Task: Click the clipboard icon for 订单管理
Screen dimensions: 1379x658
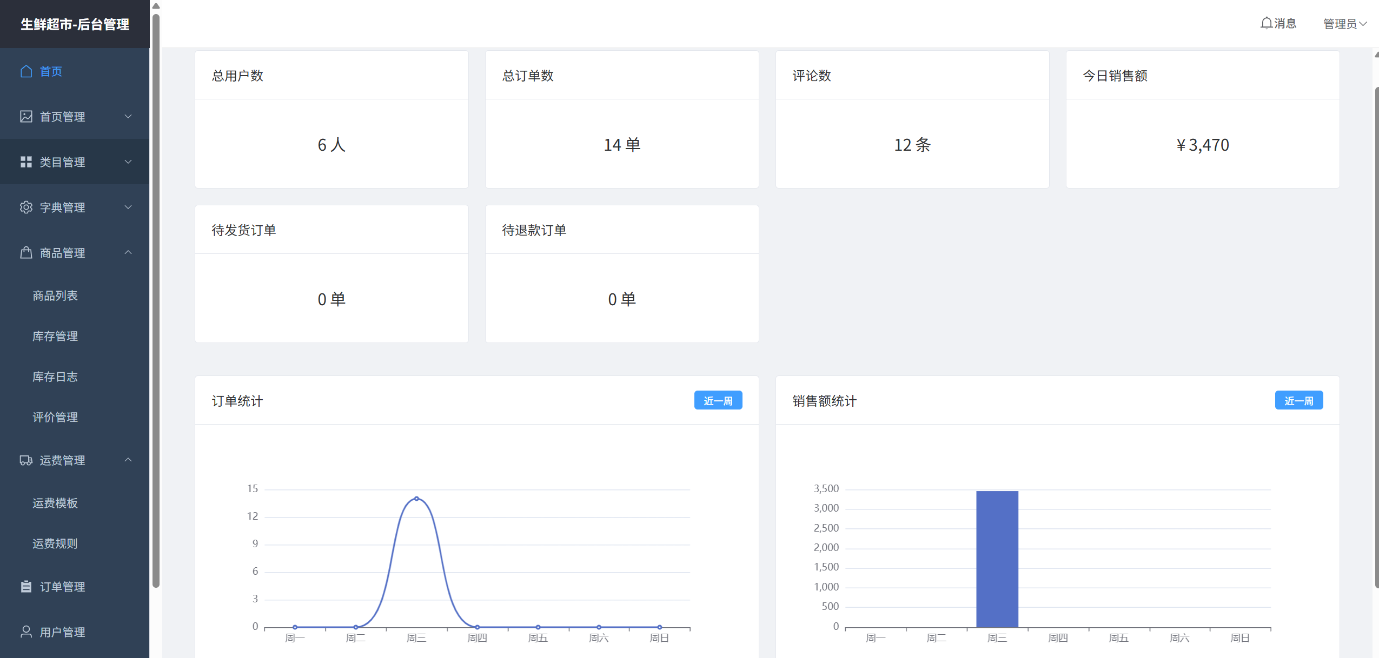Action: click(26, 587)
